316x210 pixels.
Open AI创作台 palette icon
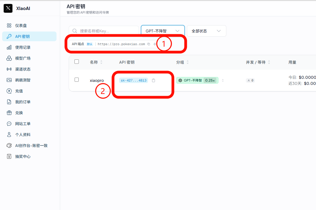[9, 145]
